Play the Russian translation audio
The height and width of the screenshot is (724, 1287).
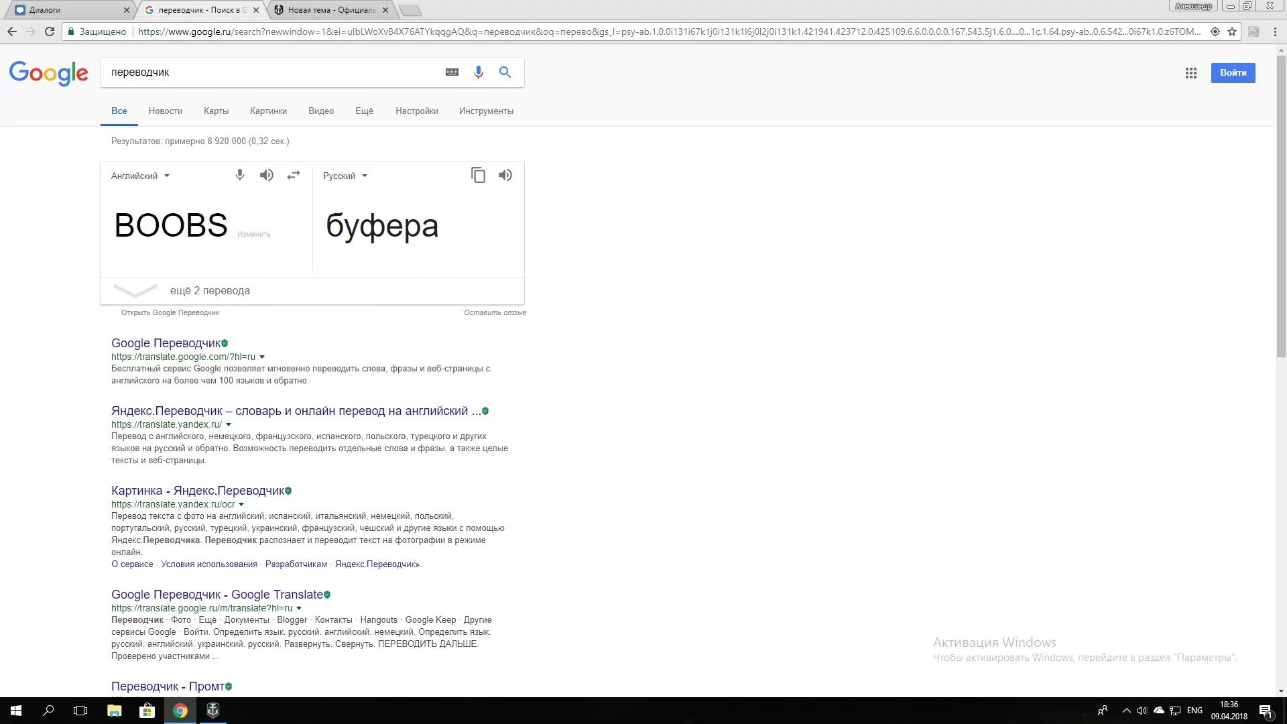point(505,176)
